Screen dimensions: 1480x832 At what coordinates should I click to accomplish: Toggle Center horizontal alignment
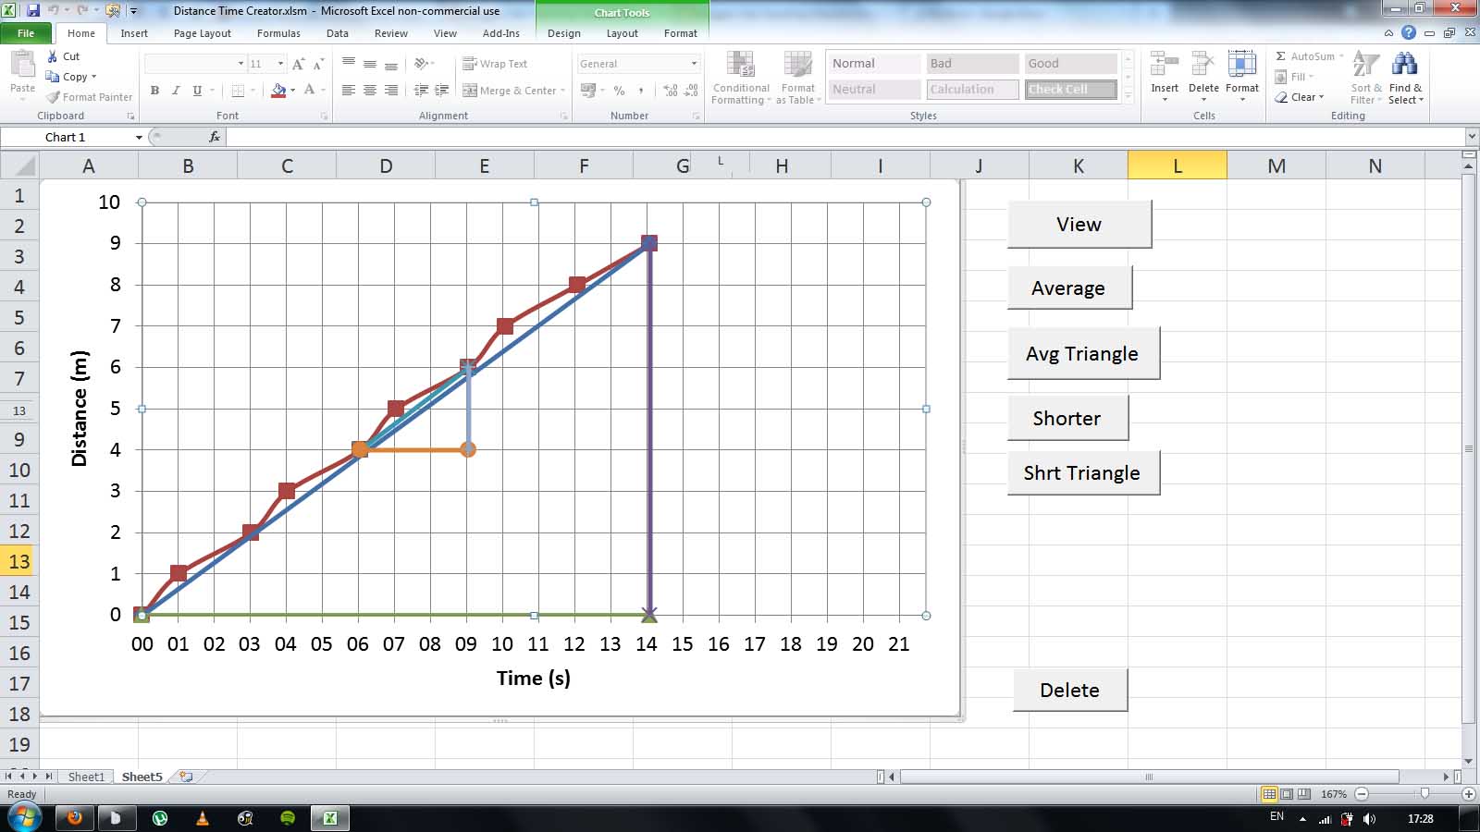tap(369, 90)
